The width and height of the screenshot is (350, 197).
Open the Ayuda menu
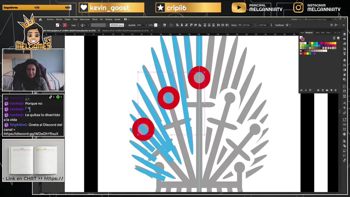[117, 19]
